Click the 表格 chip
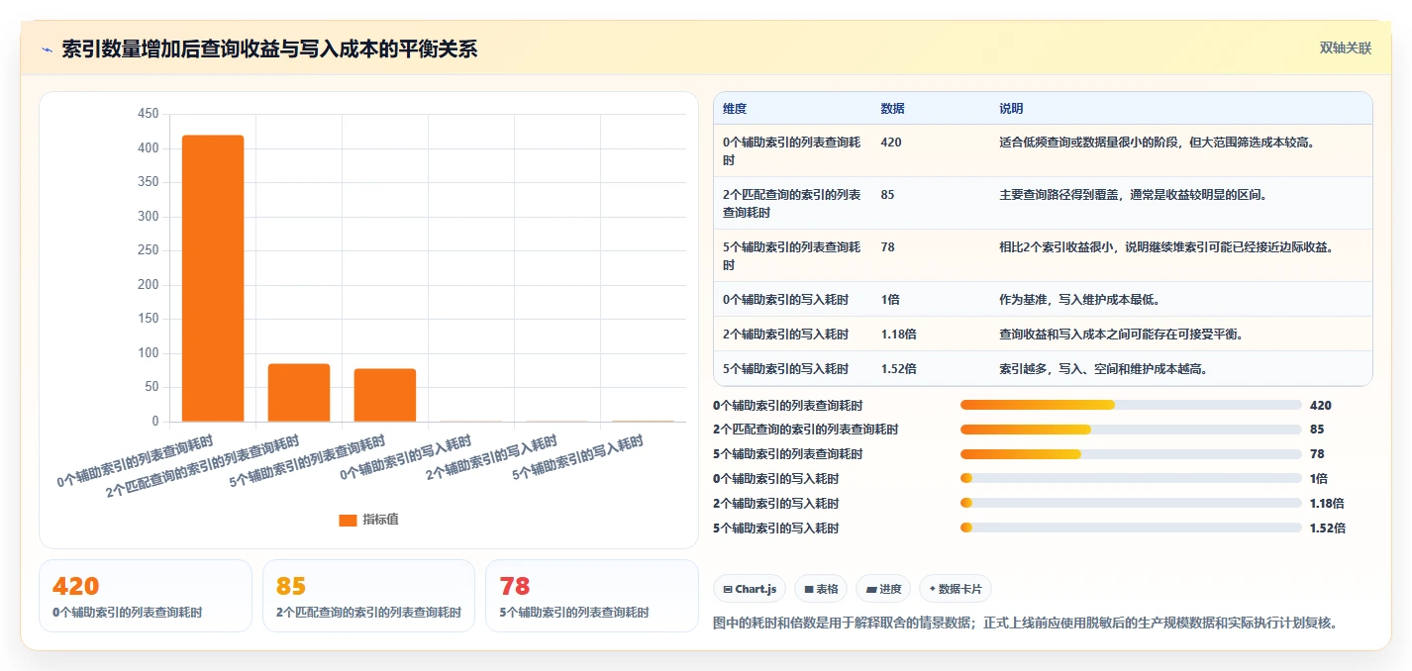The image size is (1412, 671). click(821, 589)
